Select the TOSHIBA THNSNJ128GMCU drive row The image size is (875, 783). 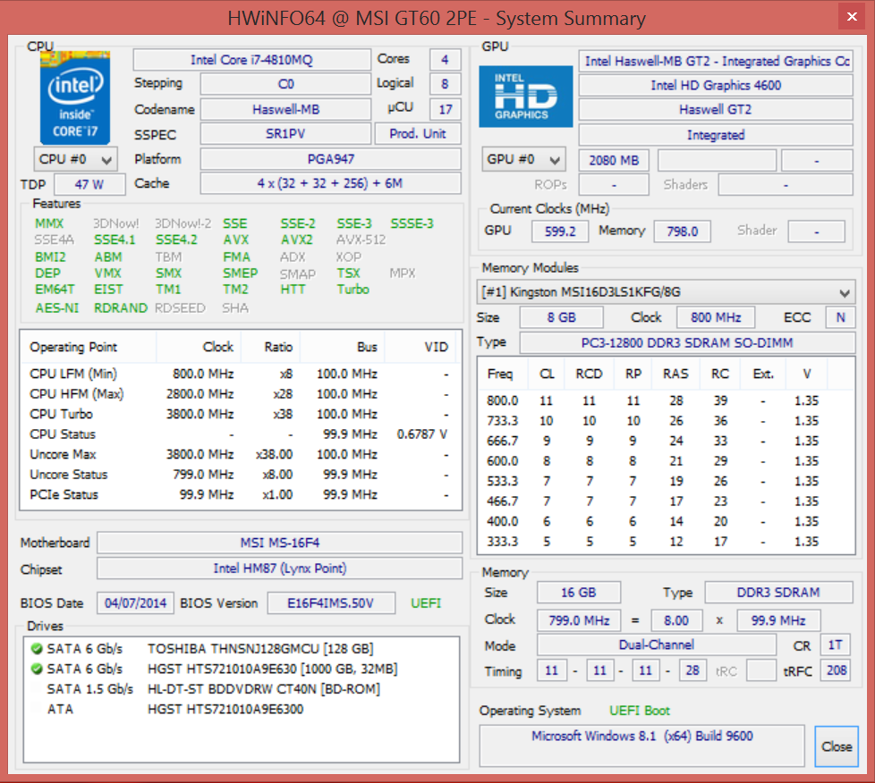[241, 649]
